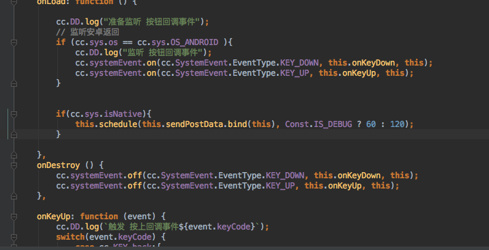Click the OS_ANDROID constant
The width and height of the screenshot is (489, 250).
(x=194, y=42)
